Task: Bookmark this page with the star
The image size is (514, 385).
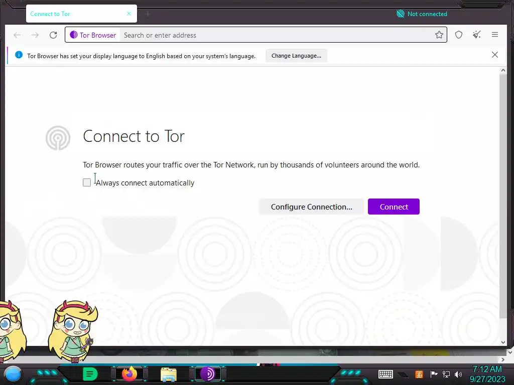Action: (x=439, y=35)
